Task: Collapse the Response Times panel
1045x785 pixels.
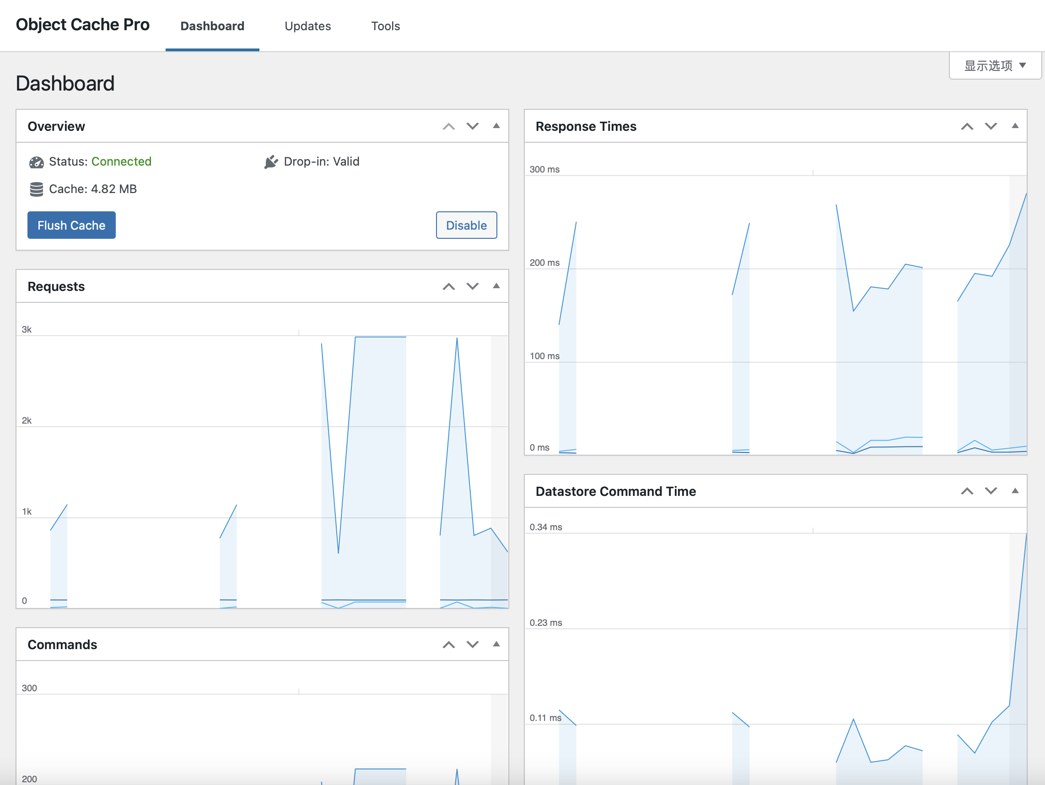Action: click(1015, 126)
